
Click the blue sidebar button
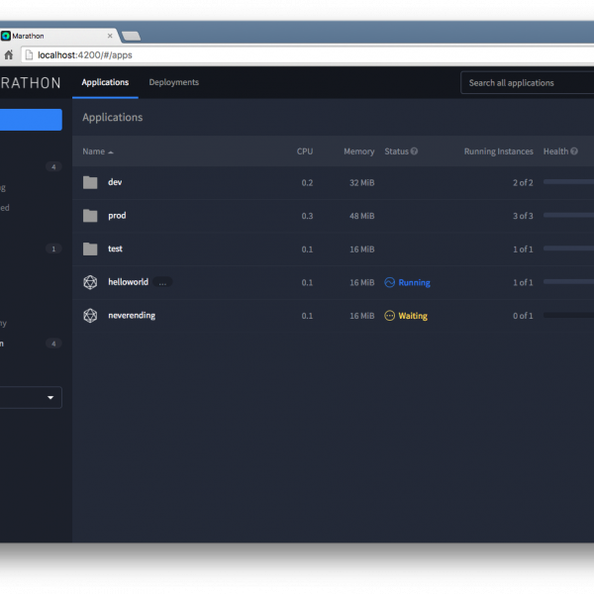[x=31, y=120]
